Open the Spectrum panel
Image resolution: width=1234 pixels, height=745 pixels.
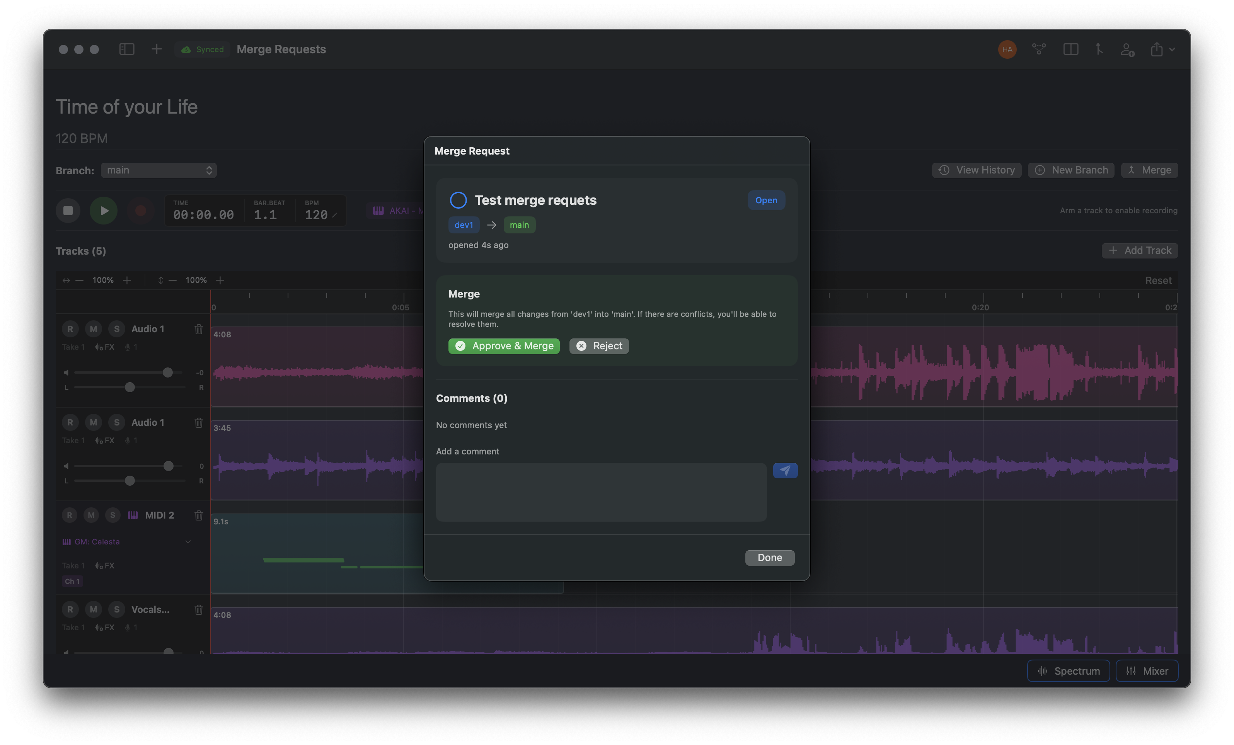click(x=1068, y=671)
